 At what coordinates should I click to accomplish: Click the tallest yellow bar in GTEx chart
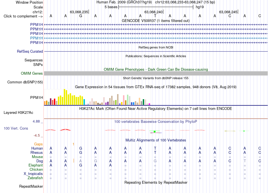pos(64,97)
